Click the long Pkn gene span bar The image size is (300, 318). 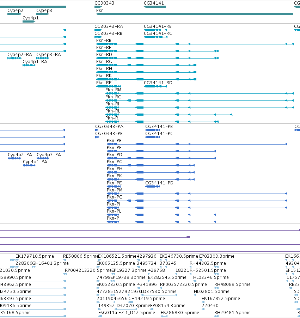click(195, 14)
